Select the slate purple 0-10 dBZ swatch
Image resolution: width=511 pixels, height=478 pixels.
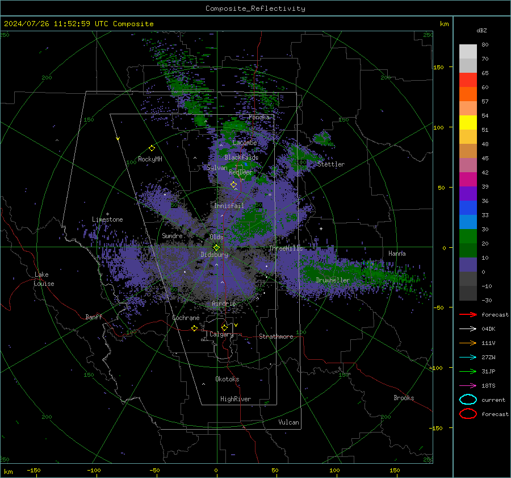(468, 265)
